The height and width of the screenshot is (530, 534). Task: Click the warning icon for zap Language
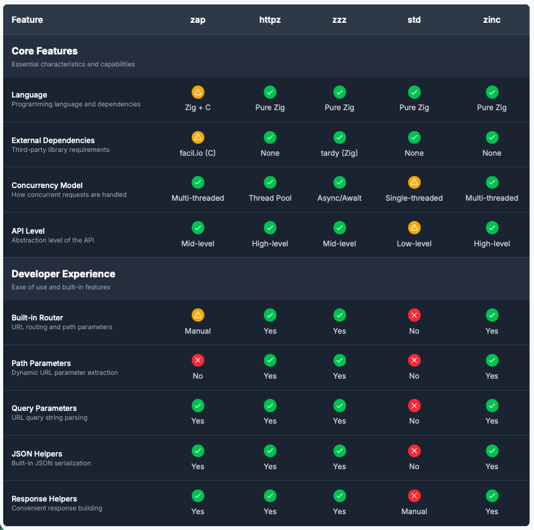point(198,92)
